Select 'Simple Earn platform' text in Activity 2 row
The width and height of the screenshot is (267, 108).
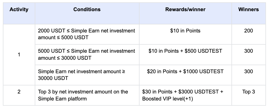tap(62, 99)
